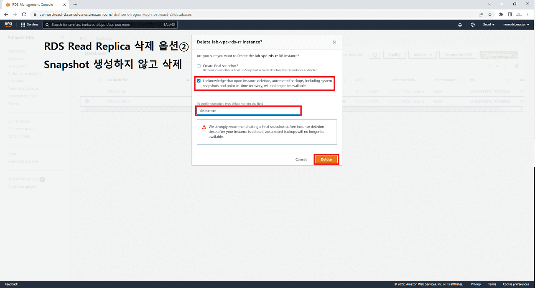Uncheck the acknowledge backup loss checkbox
Viewport: 535px width, 288px height.
pyautogui.click(x=199, y=81)
